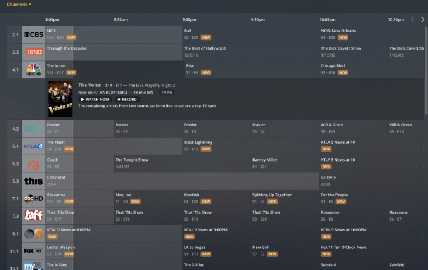Select the CBS channel logo
Image resolution: width=428 pixels, height=270 pixels.
[x=34, y=34]
